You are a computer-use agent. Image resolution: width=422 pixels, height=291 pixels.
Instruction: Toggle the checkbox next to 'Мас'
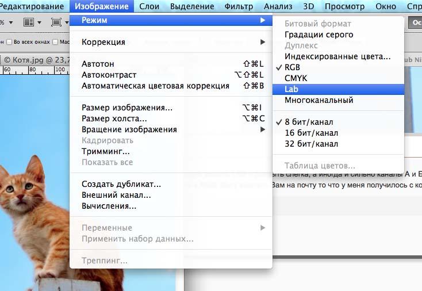55,42
